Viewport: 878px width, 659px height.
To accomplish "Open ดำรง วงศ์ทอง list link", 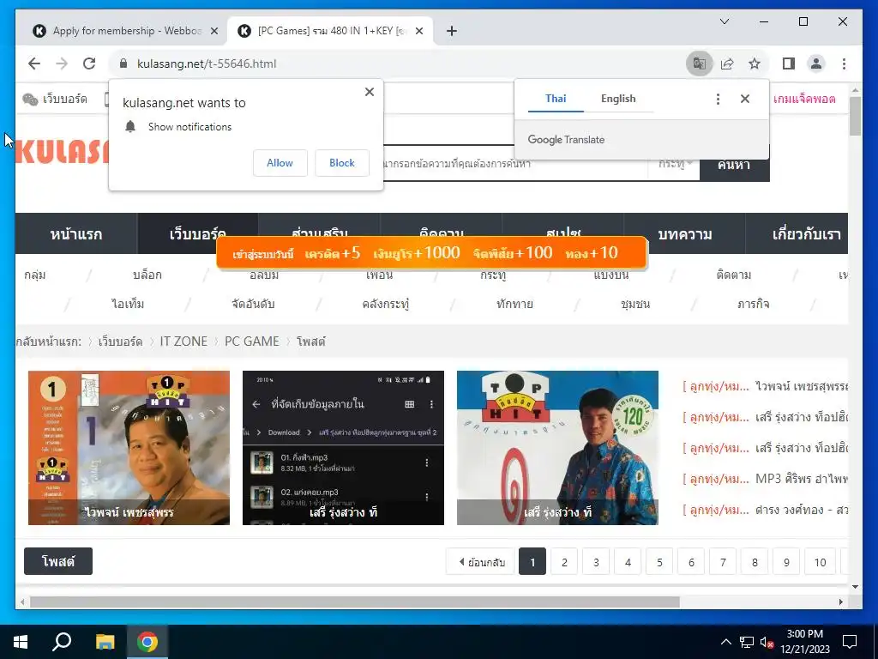I will pos(802,510).
